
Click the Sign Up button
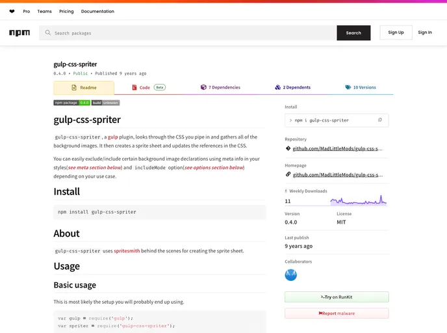tap(396, 33)
